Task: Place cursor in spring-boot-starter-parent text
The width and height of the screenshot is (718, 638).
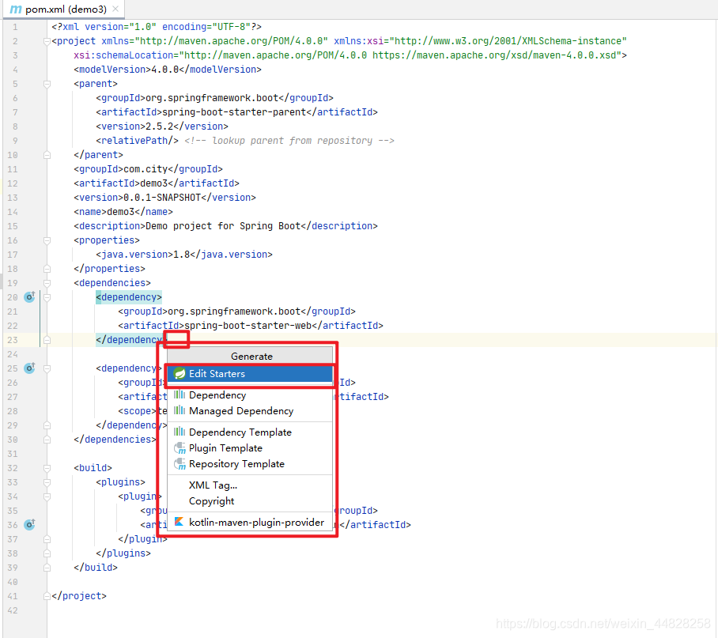Action: (x=234, y=112)
